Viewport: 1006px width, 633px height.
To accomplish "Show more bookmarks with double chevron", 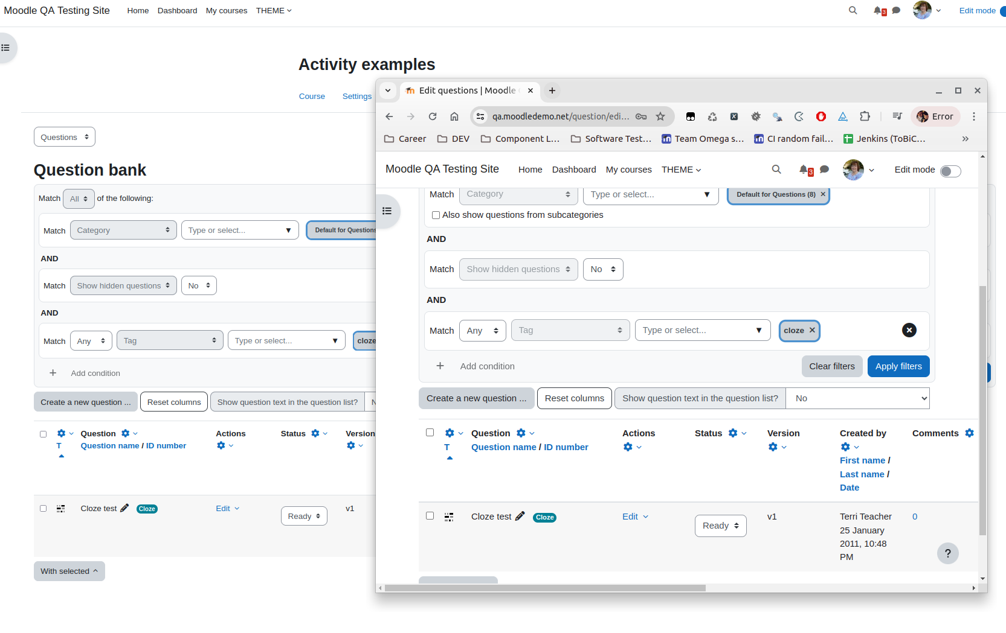I will point(966,139).
